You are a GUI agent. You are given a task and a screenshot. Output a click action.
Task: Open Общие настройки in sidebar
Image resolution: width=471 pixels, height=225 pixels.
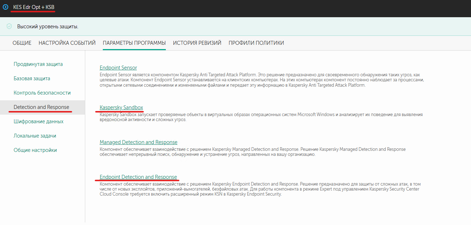pos(35,150)
